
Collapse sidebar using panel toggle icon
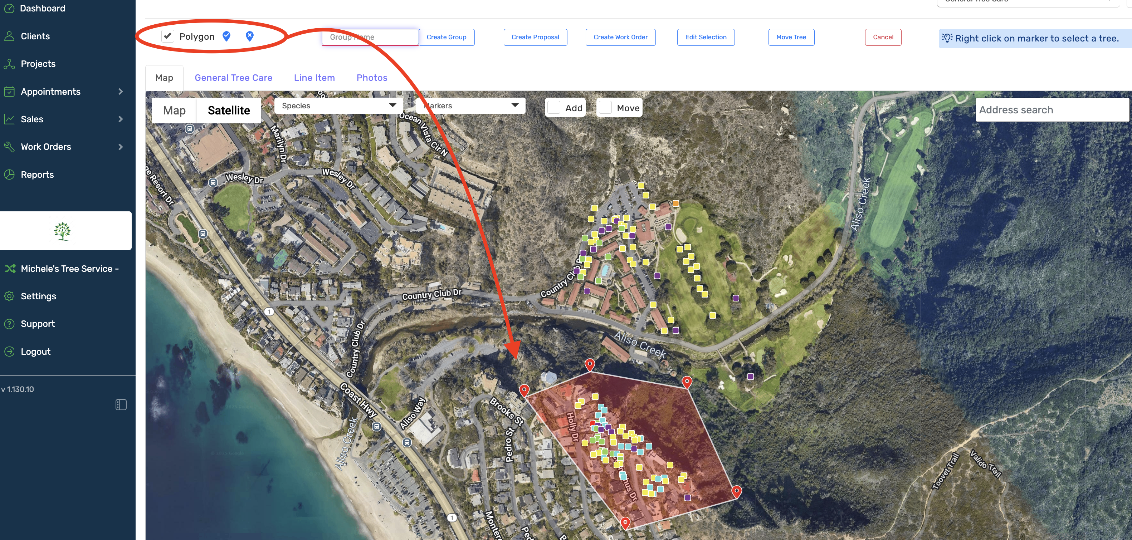pos(121,405)
